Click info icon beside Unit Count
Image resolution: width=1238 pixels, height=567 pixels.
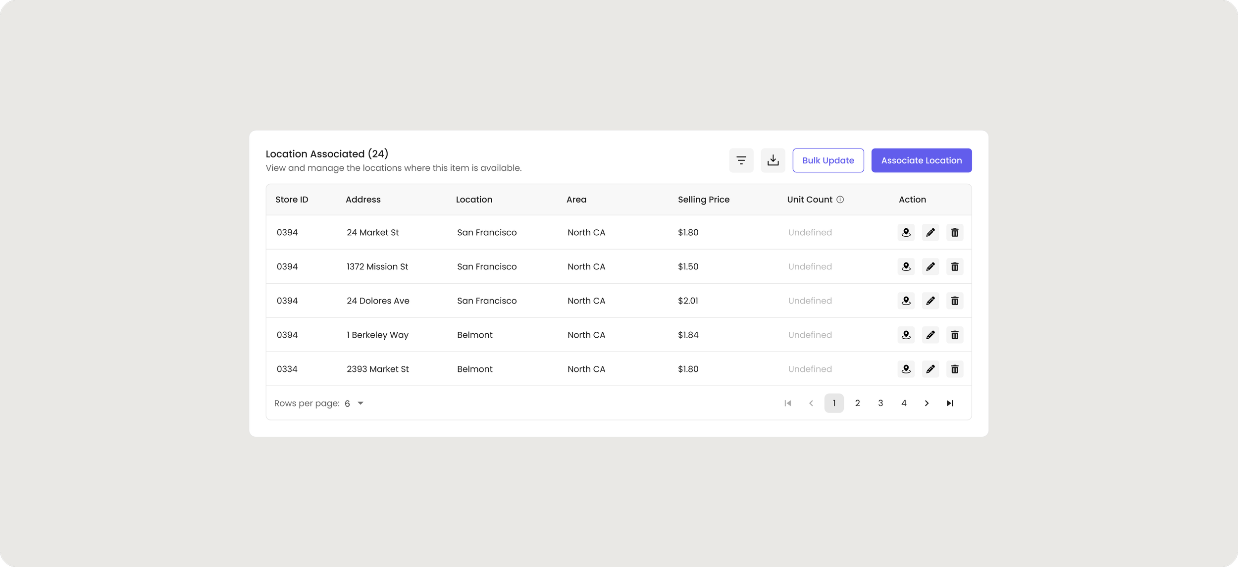coord(840,200)
